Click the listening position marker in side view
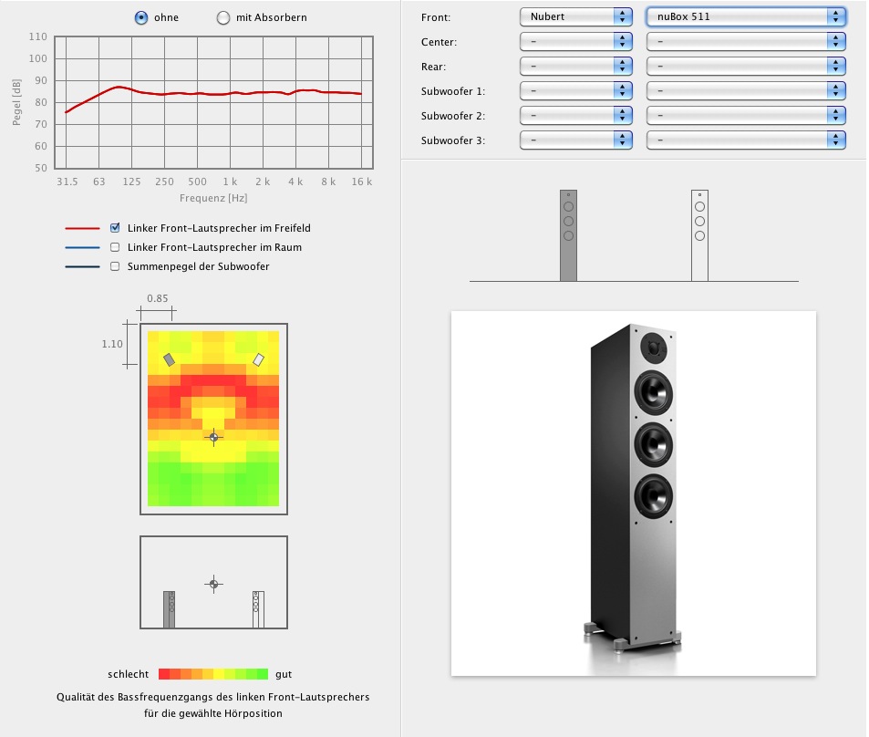Image resolution: width=869 pixels, height=737 pixels. [x=213, y=584]
